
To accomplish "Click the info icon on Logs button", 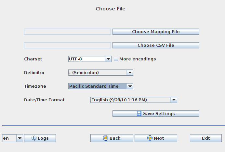I will [x=34, y=138].
